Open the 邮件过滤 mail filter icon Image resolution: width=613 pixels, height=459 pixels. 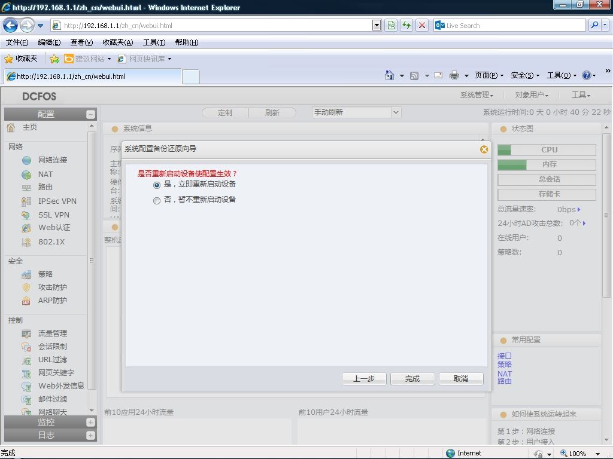click(x=26, y=400)
